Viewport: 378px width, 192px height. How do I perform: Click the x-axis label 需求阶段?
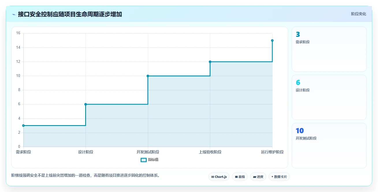23,152
